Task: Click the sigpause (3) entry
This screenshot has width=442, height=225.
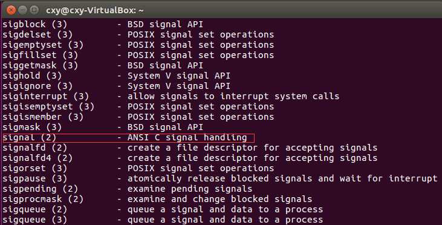Action: (x=34, y=179)
